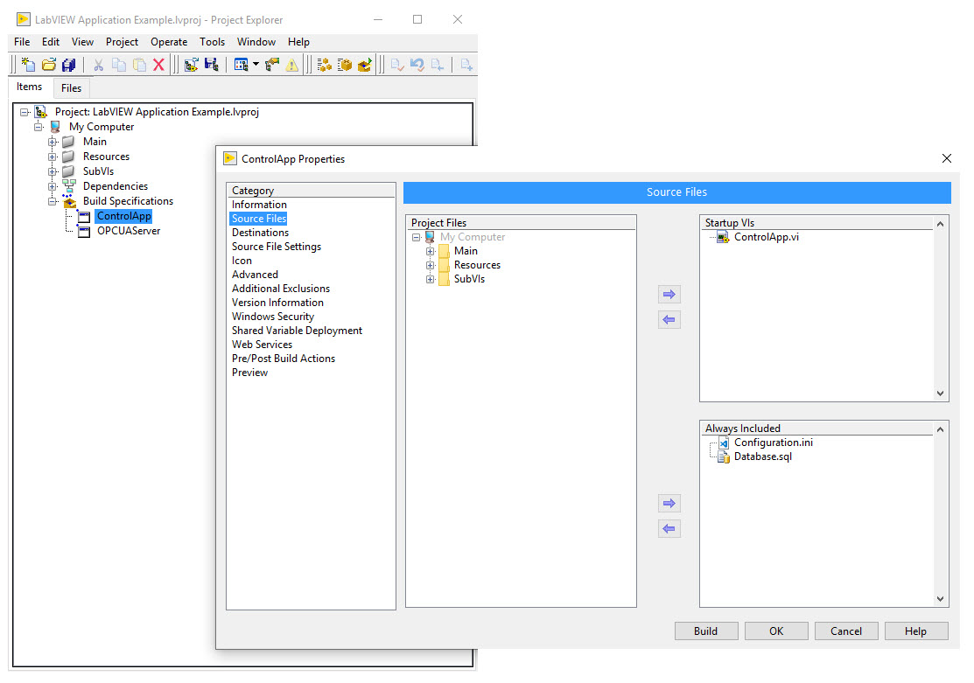Viewport: 974px width, 683px height.
Task: Open the Edit menu
Action: coord(50,42)
